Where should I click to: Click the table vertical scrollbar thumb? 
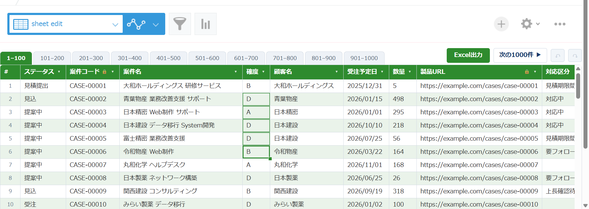pyautogui.click(x=578, y=85)
